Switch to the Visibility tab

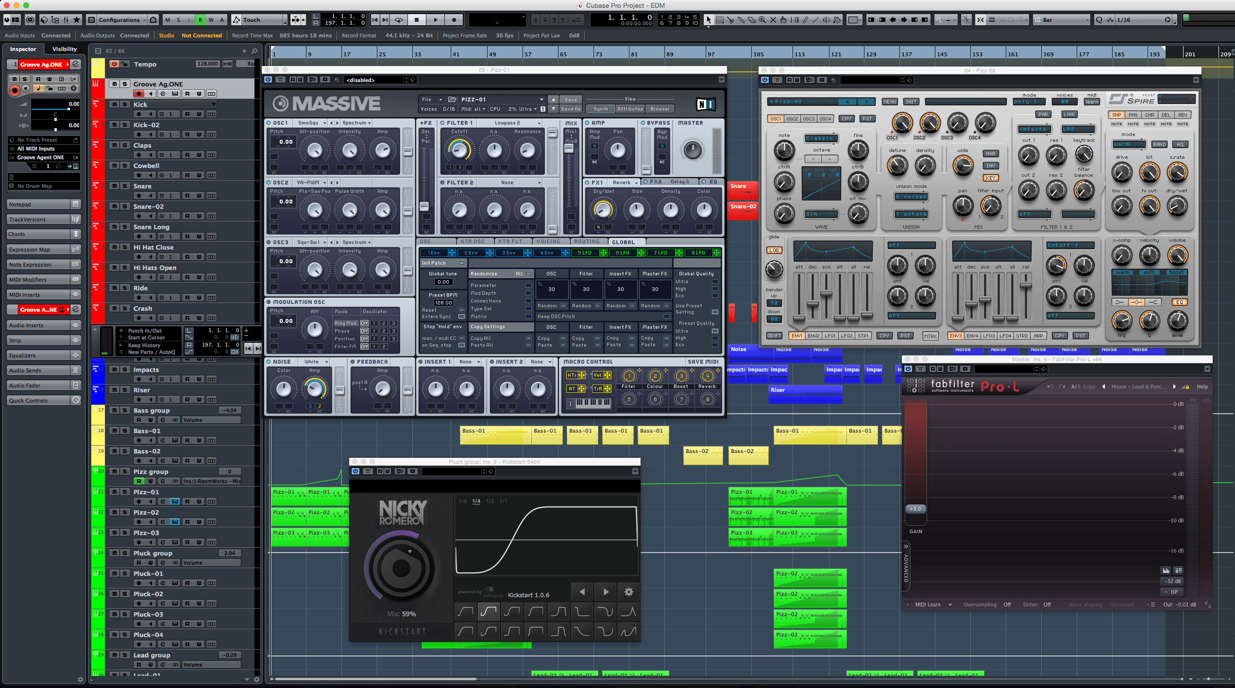point(65,49)
